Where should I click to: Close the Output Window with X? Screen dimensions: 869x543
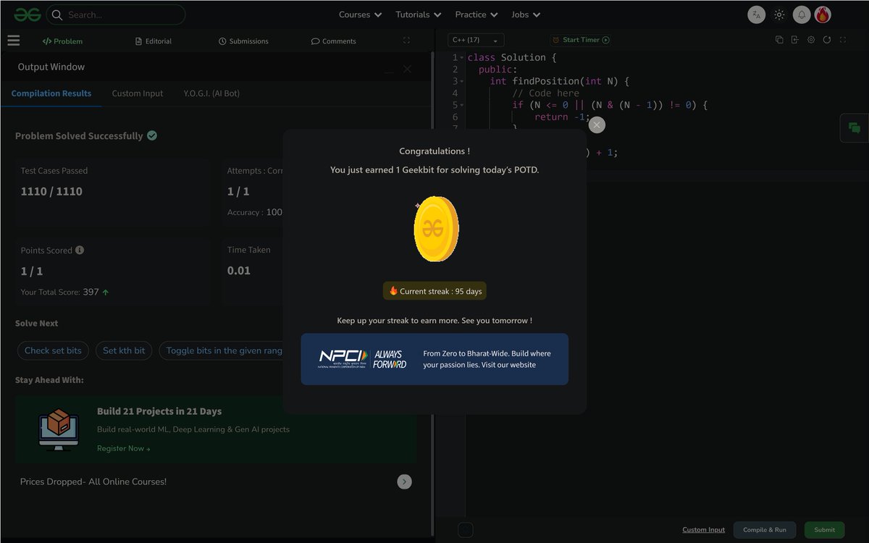pos(407,69)
